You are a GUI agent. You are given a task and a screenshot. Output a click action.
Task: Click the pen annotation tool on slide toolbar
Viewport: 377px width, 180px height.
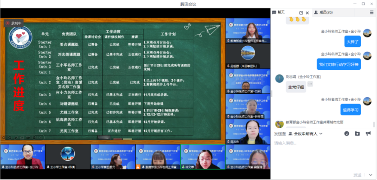pos(16,138)
